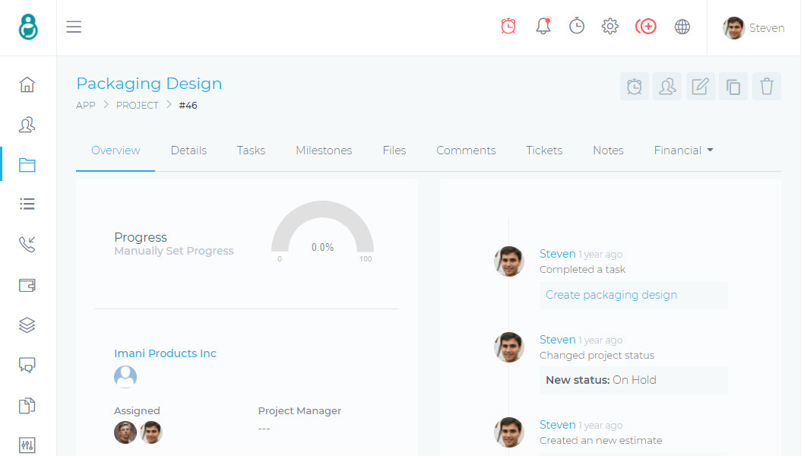Toggle the hamburger sidebar menu
Viewport: 801px width, 456px height.
(74, 27)
